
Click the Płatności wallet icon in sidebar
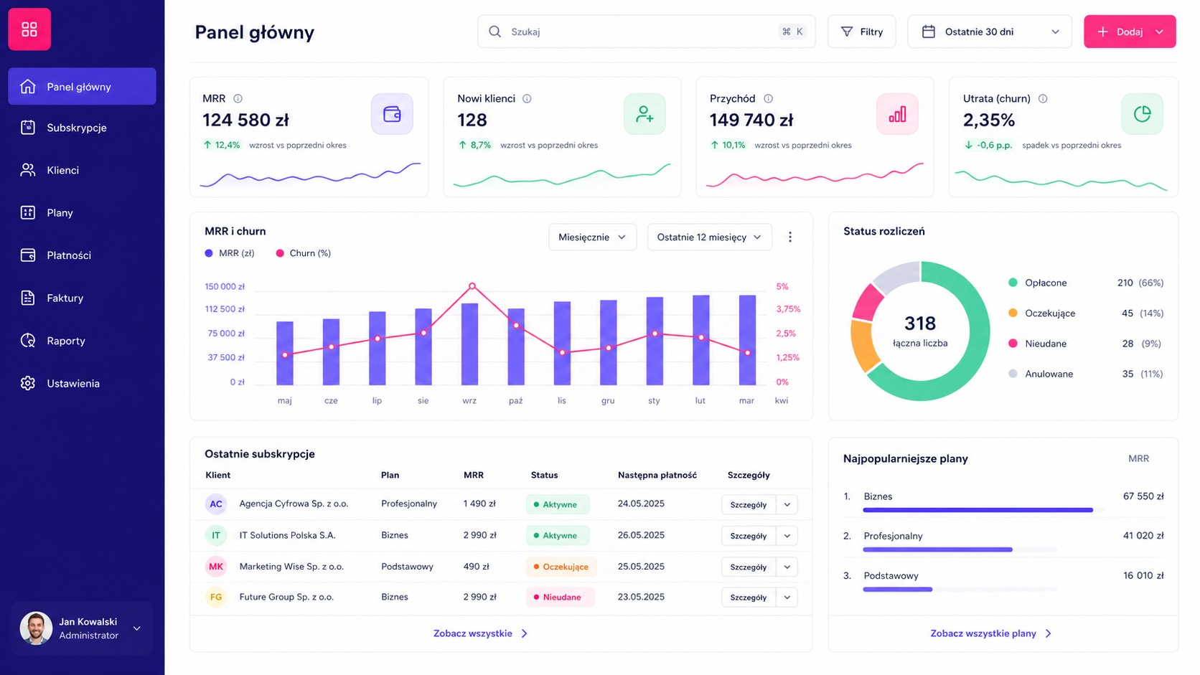pos(28,255)
